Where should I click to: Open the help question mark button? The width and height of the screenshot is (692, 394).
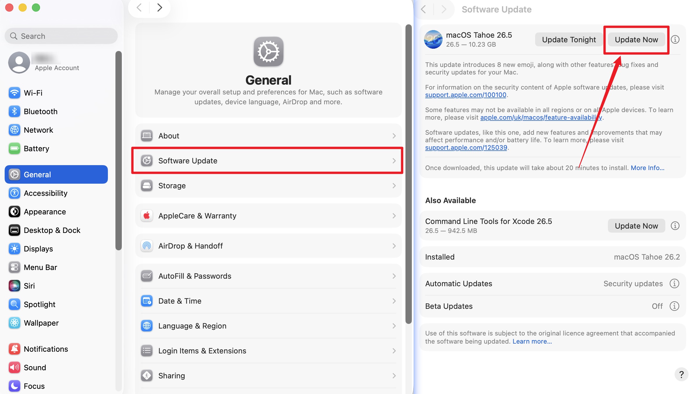(x=682, y=374)
